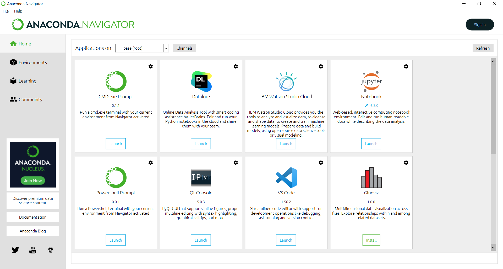Screen dimensions: 503x269
Task: Open settings gear on Glueviz card
Action: click(406, 163)
